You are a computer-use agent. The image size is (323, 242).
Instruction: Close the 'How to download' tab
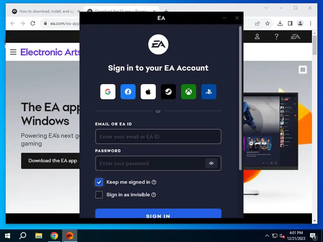[x=79, y=11]
